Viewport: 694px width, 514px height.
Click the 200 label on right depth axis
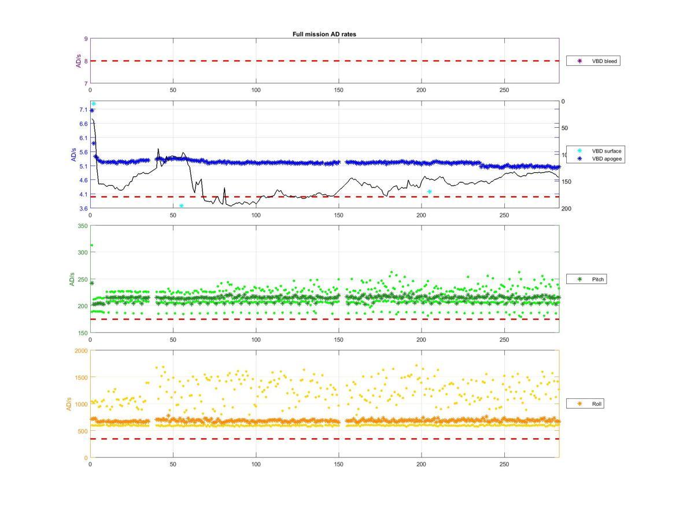pos(566,208)
